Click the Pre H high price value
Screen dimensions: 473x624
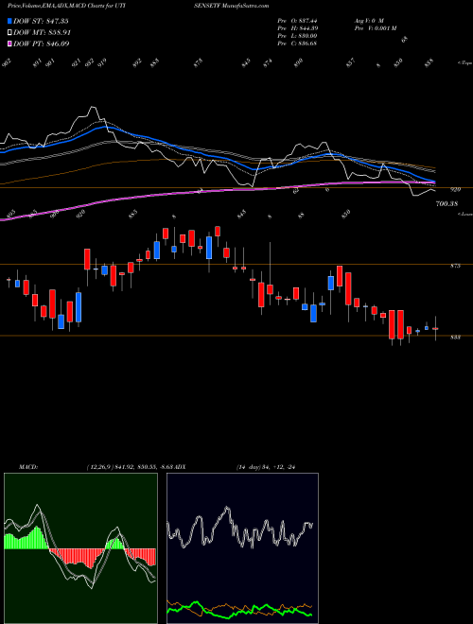coord(297,28)
